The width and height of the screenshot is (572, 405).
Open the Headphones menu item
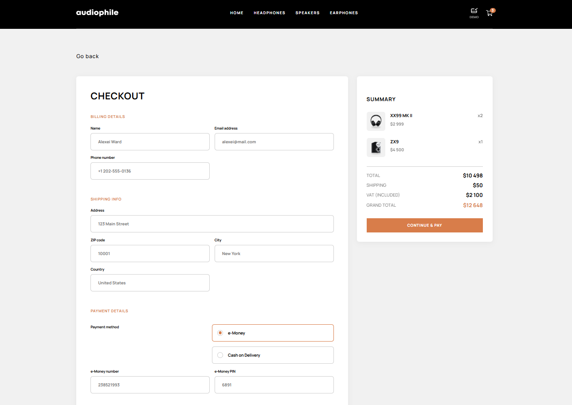click(270, 13)
